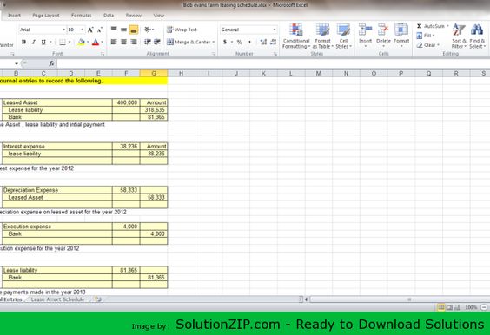This screenshot has height=335, width=490.
Task: Select column M header
Action: pos(319,74)
